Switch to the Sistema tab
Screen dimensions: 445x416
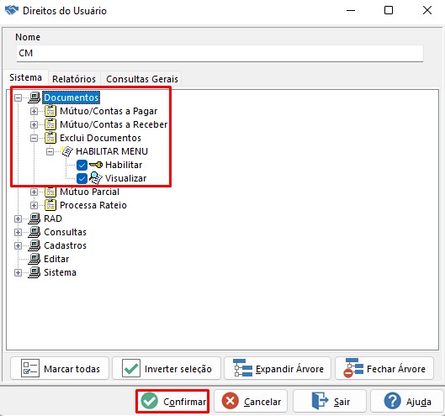[x=25, y=77]
